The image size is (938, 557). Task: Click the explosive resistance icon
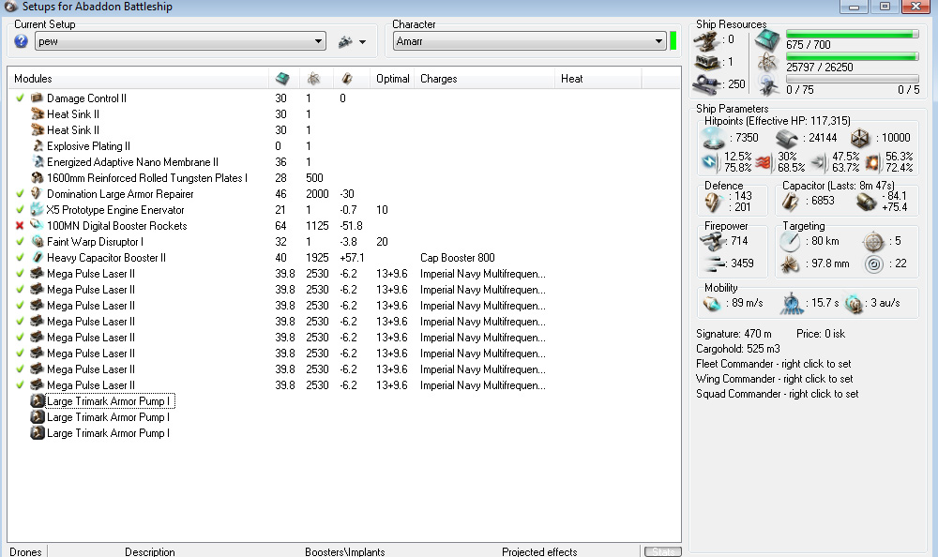coord(872,162)
